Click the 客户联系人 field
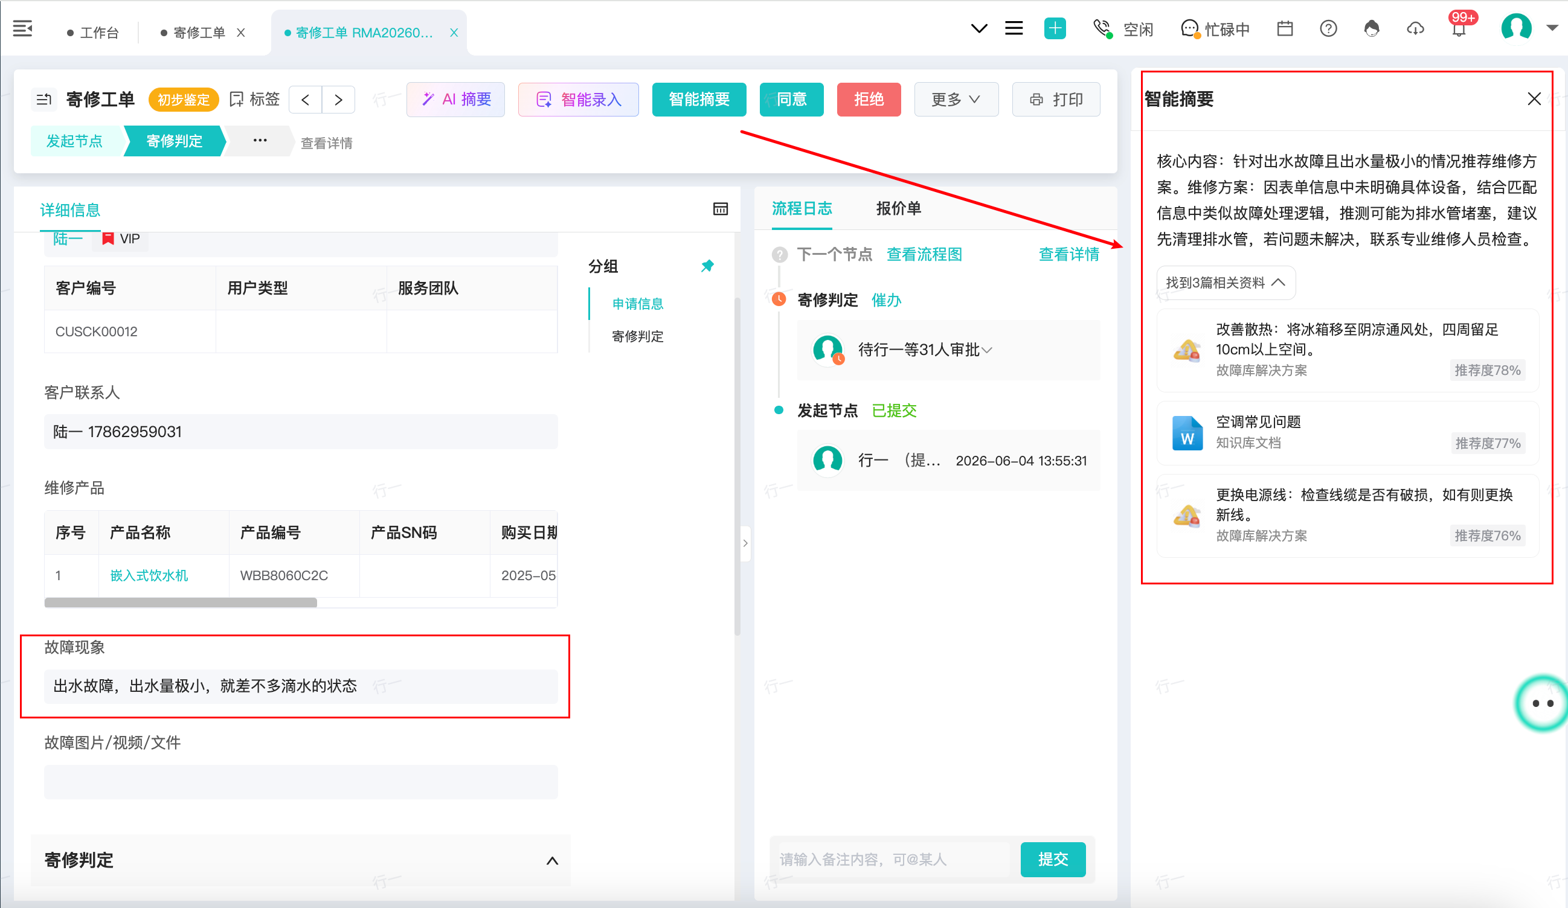This screenshot has width=1568, height=908. click(301, 432)
